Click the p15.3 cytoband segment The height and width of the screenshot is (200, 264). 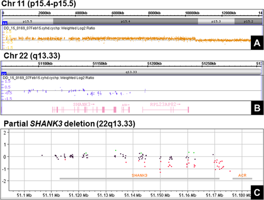(x=216, y=21)
